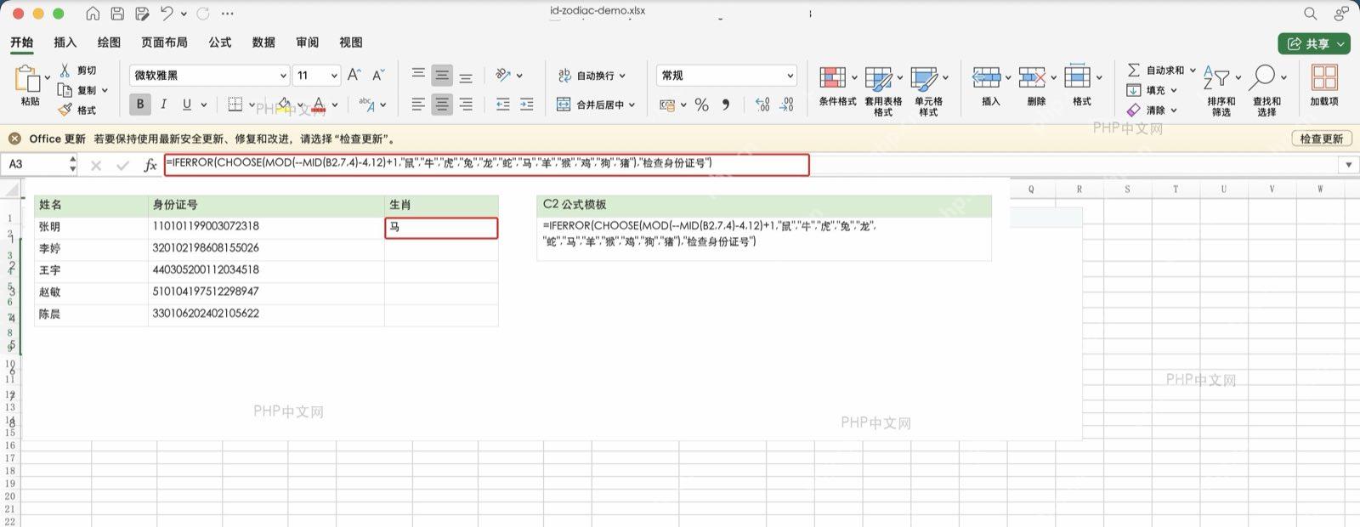Switch to the 页面布局 tab
The image size is (1360, 527).
point(164,42)
